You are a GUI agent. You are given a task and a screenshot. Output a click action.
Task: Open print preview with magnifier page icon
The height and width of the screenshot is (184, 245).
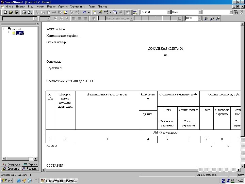(30, 12)
